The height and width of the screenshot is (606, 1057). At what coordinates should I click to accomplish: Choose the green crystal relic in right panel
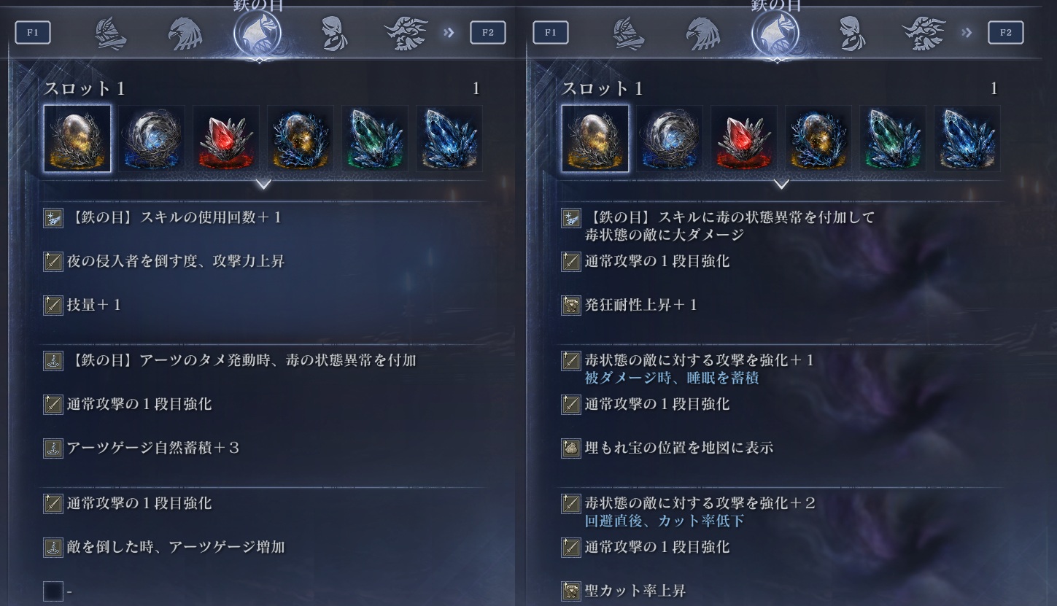point(893,139)
